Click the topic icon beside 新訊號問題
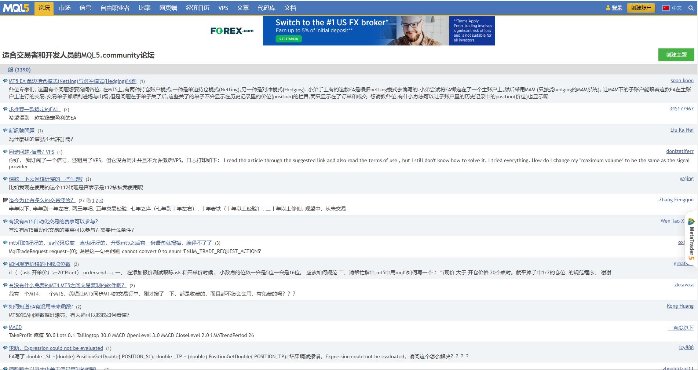This screenshot has height=370, width=698. click(5, 131)
